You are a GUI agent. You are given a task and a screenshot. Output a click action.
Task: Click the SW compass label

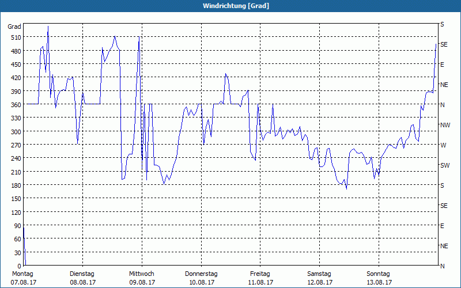445,165
